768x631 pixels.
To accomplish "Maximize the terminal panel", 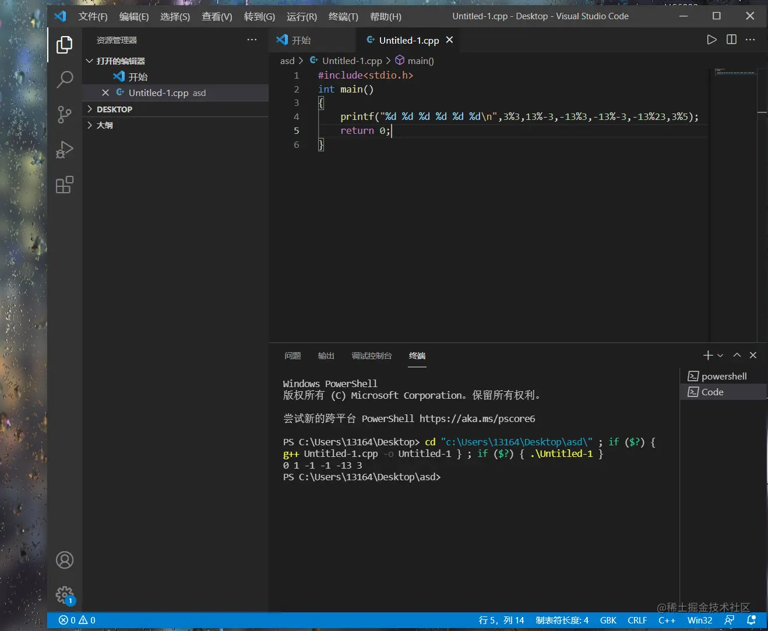I will (737, 355).
